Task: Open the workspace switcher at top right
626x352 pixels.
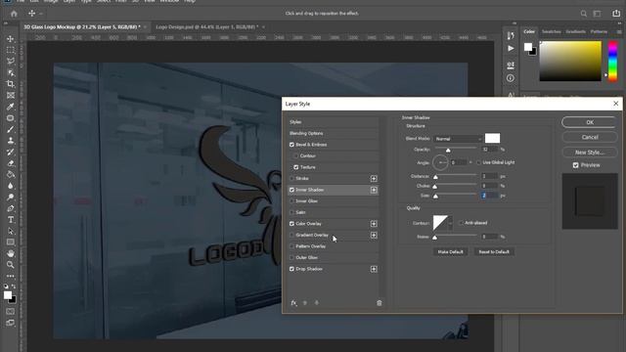Action: click(x=598, y=14)
